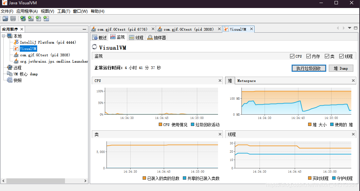Select IntelliJ Platform (pid 4444) in tree
The height and width of the screenshot is (191, 360).
click(x=48, y=42)
